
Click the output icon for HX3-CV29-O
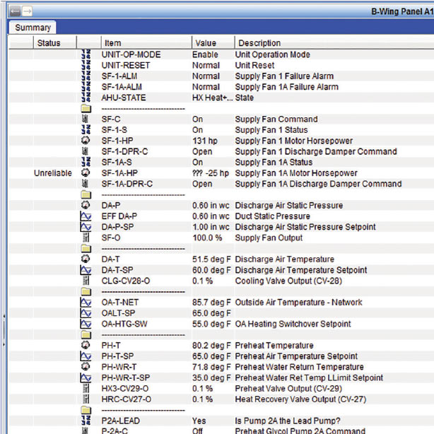tap(86, 388)
